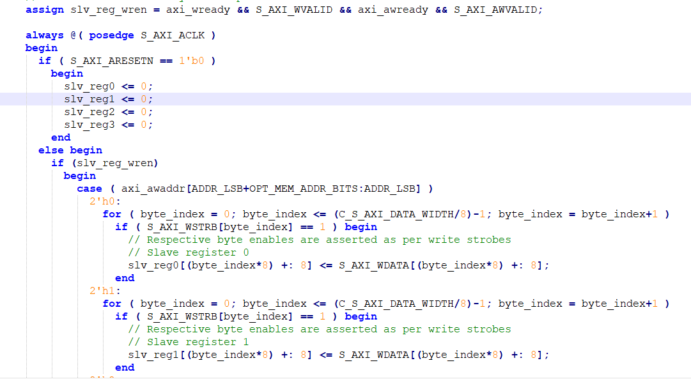The image size is (691, 379).
Task: Select the case statement keyword
Action: tap(89, 188)
